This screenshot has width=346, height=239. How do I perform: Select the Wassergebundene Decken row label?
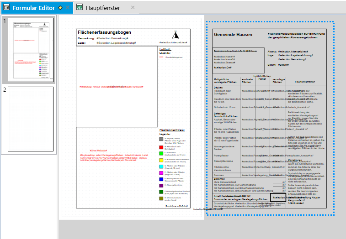(x=224, y=148)
